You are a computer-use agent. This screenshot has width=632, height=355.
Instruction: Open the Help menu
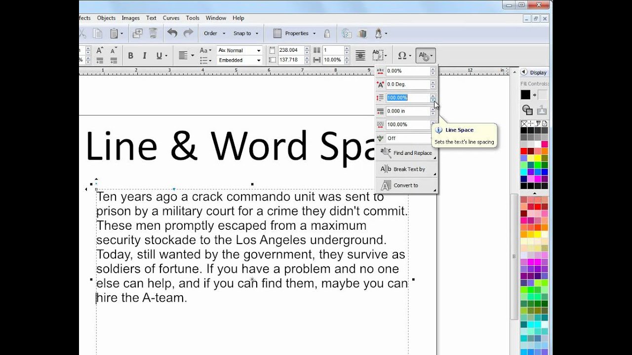(x=238, y=18)
